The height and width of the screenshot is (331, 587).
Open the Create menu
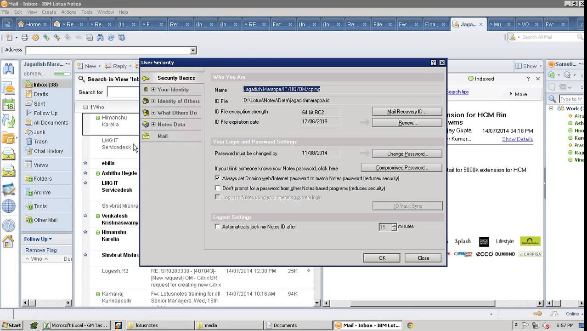[x=49, y=12]
